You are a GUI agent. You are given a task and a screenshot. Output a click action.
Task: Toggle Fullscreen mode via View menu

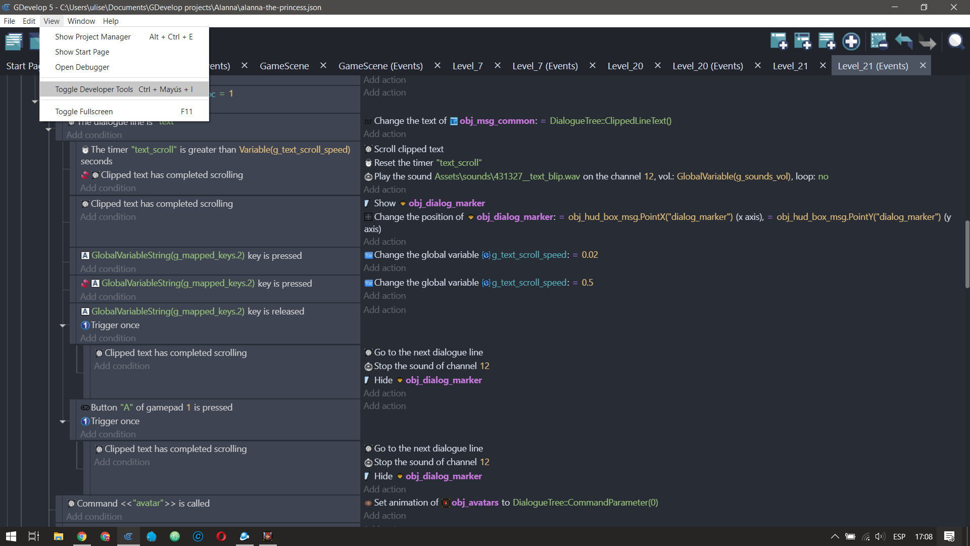pos(84,111)
